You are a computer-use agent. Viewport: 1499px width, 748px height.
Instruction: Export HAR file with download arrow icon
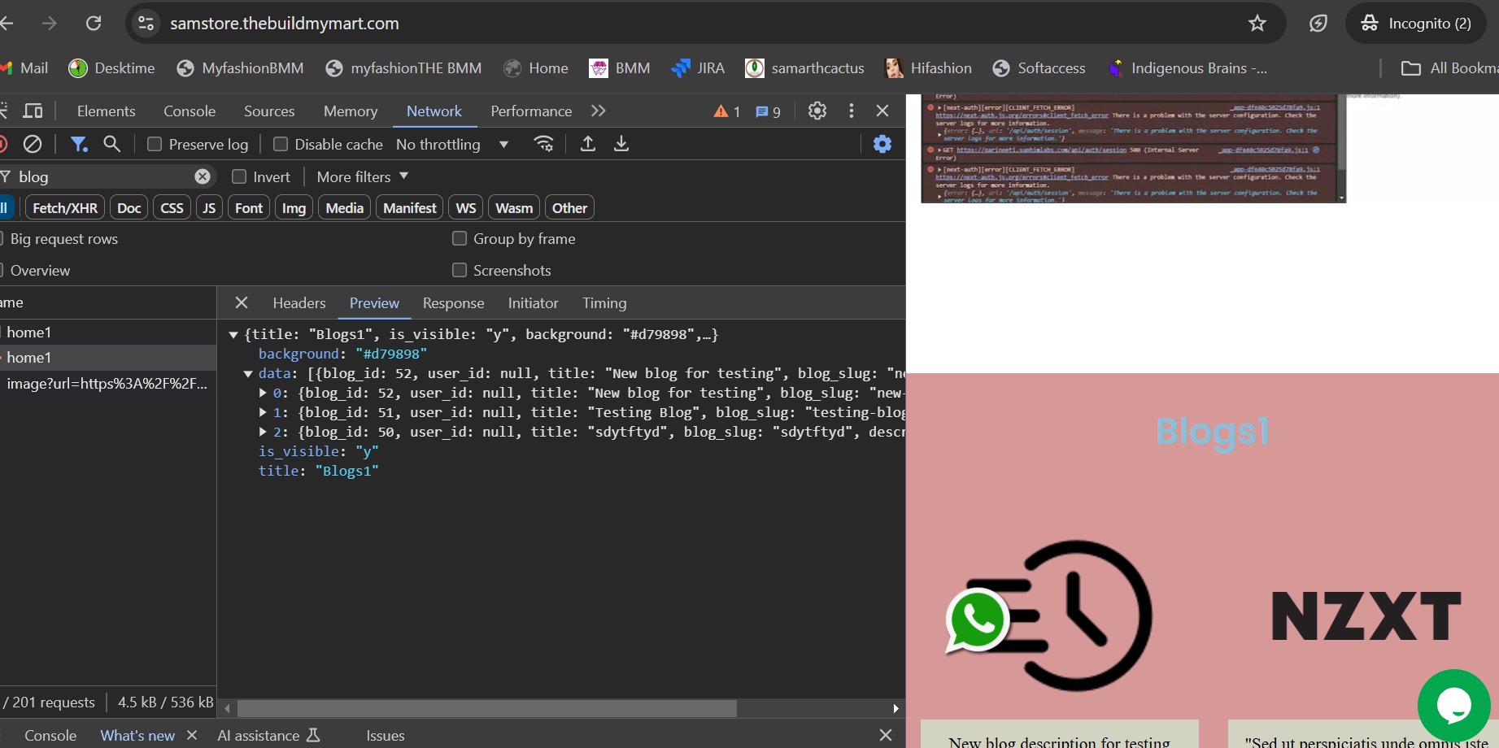point(621,144)
